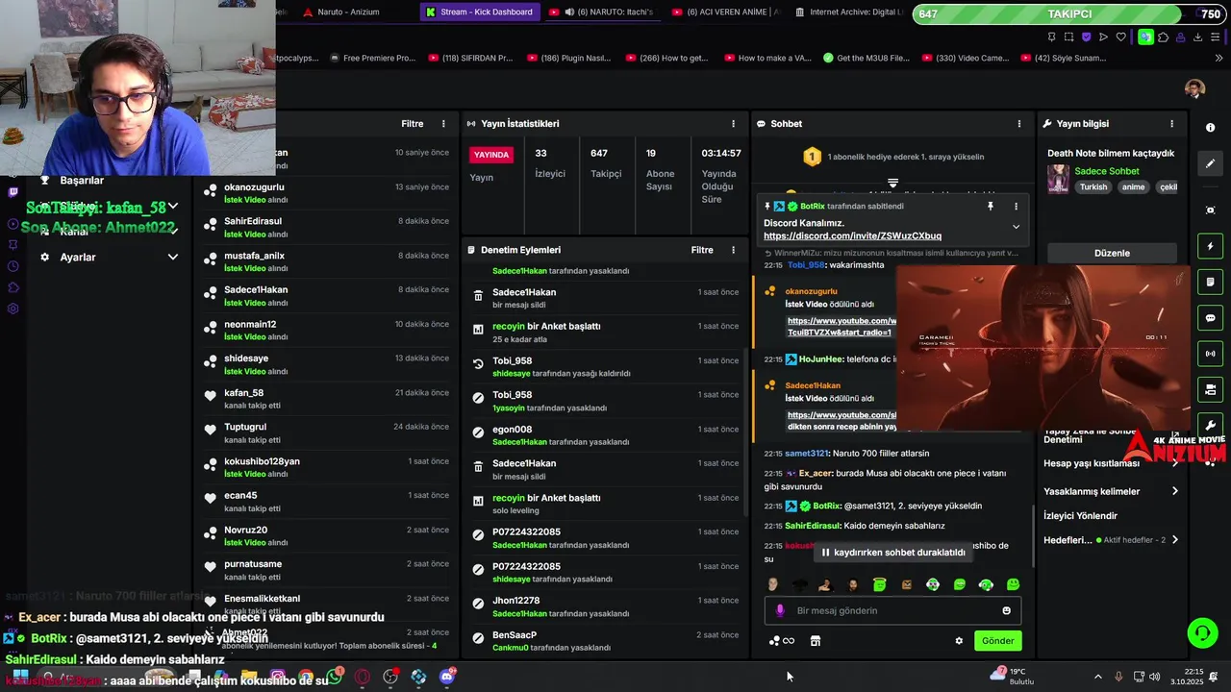Open Başarılar in the left menu
The width and height of the screenshot is (1231, 692).
(x=82, y=181)
